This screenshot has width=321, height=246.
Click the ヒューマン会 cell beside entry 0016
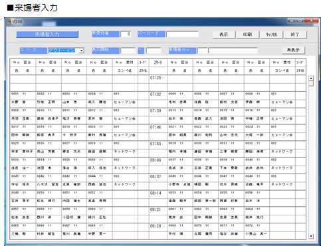282,118
